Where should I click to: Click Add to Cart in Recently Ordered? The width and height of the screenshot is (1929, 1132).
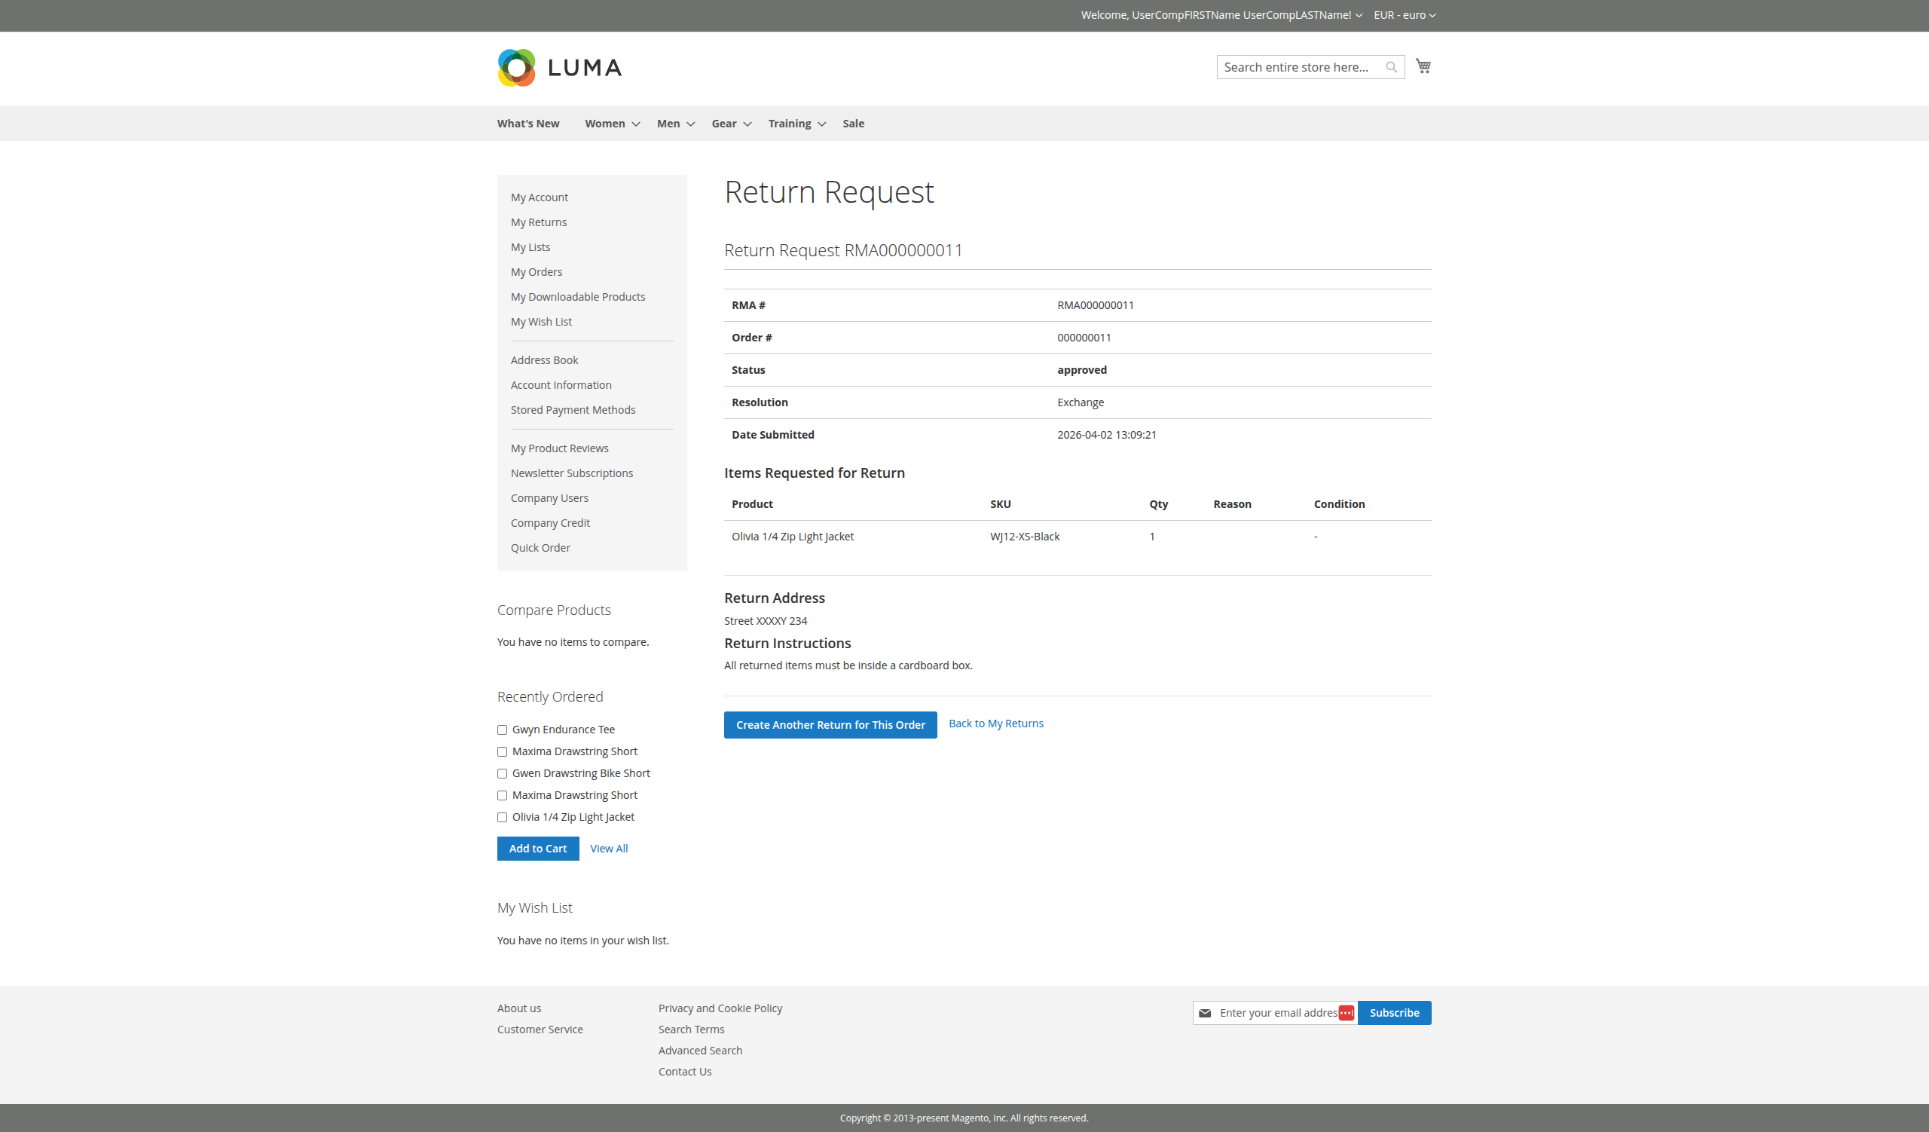pos(537,848)
